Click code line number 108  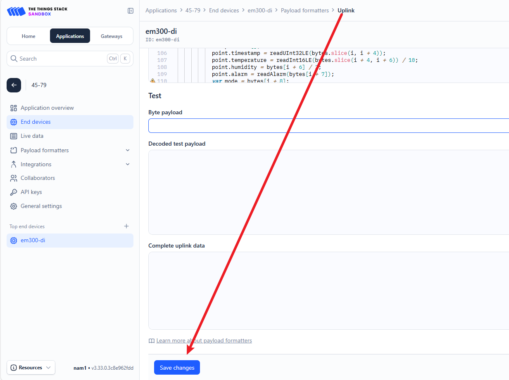coord(162,67)
